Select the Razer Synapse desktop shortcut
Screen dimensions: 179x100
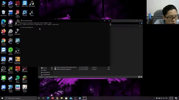(x=11, y=51)
